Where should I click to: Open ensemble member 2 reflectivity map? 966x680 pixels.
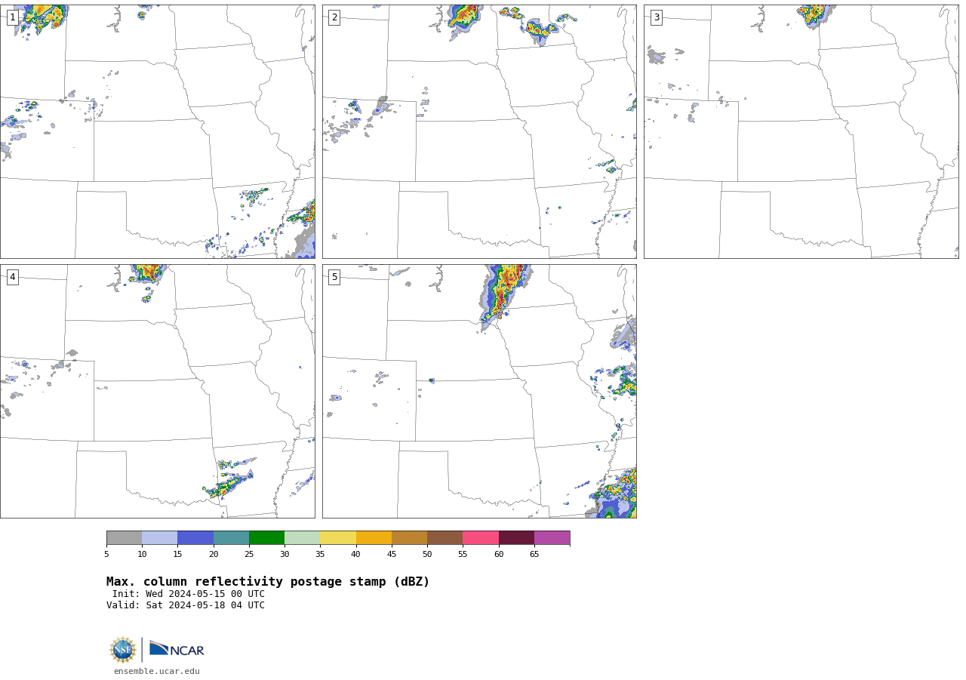coord(479,132)
